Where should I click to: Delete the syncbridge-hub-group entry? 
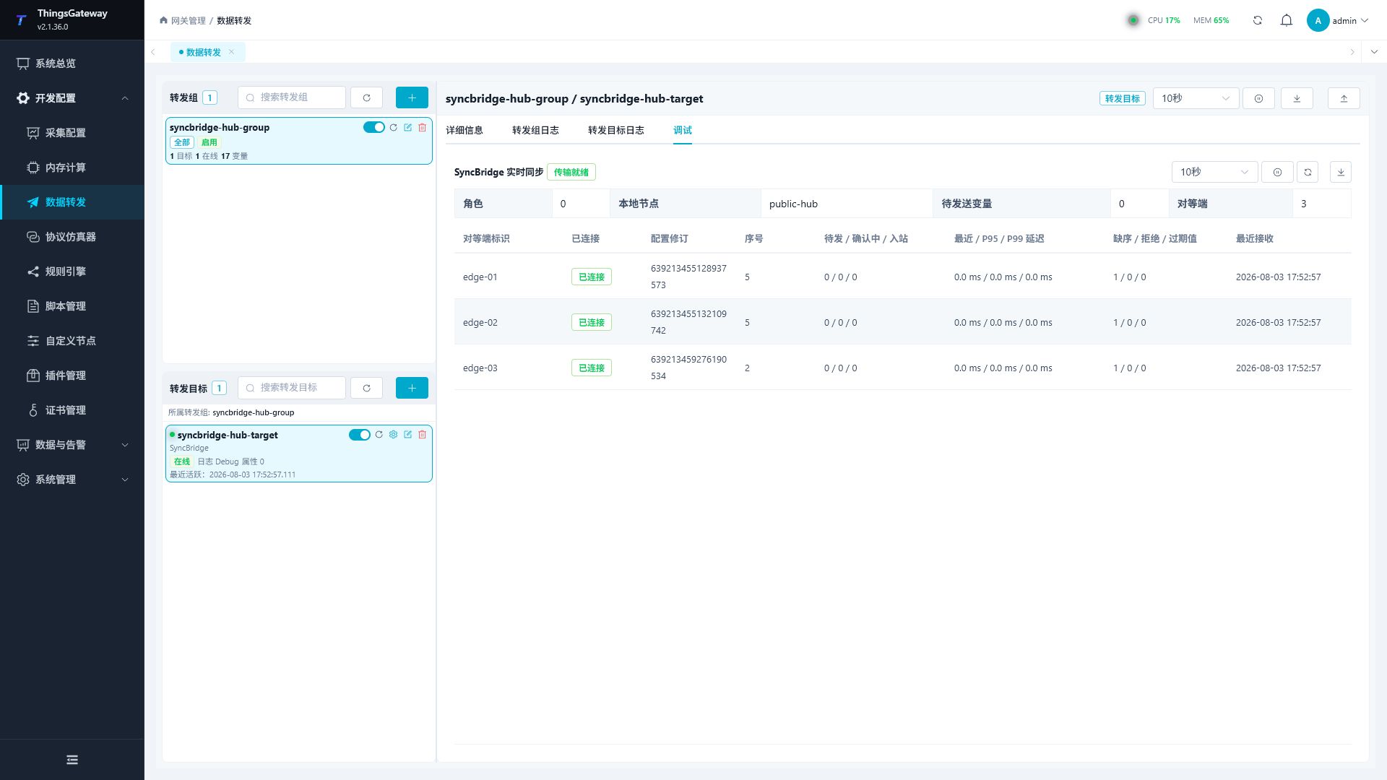pos(423,127)
